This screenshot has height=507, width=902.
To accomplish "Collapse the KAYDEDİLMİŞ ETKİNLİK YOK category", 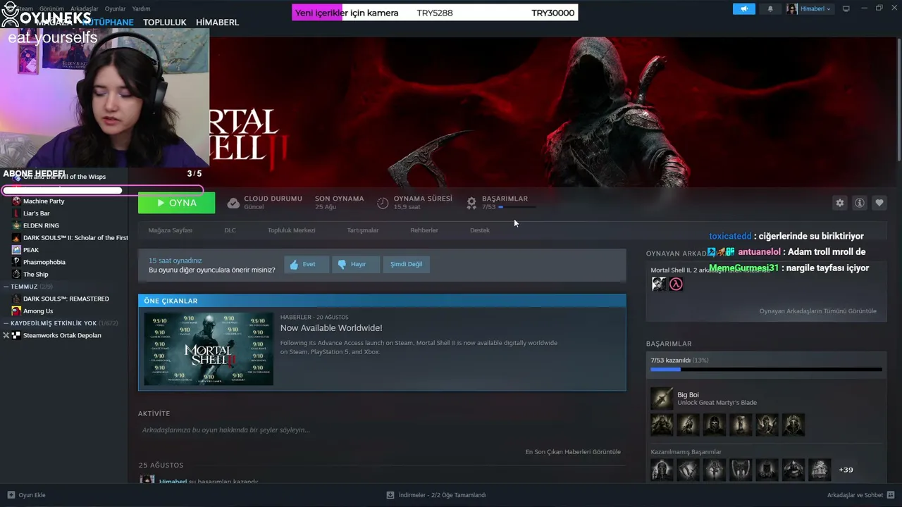I will click(x=6, y=323).
